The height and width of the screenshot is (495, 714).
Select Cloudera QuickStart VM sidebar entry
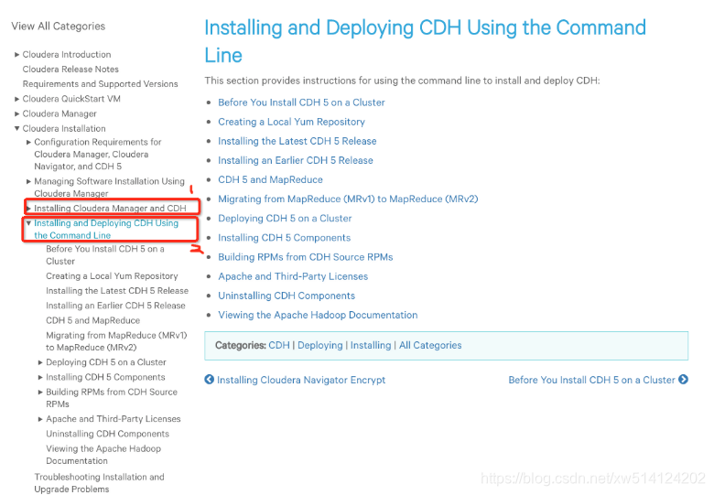pyautogui.click(x=71, y=99)
